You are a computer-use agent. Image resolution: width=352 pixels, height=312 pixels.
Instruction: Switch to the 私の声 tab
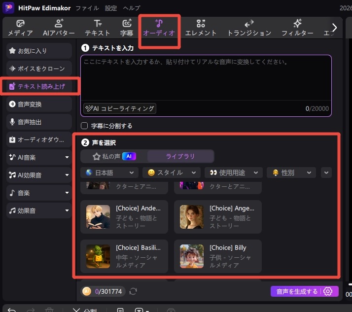(114, 156)
